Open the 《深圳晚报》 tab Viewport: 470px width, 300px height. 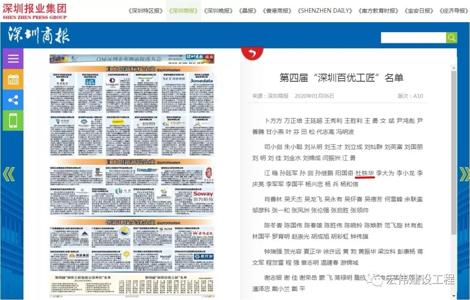(x=218, y=11)
